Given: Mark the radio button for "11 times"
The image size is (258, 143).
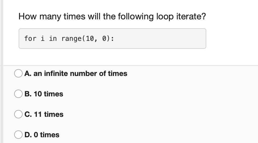Looking at the screenshot, I should (x=18, y=114).
